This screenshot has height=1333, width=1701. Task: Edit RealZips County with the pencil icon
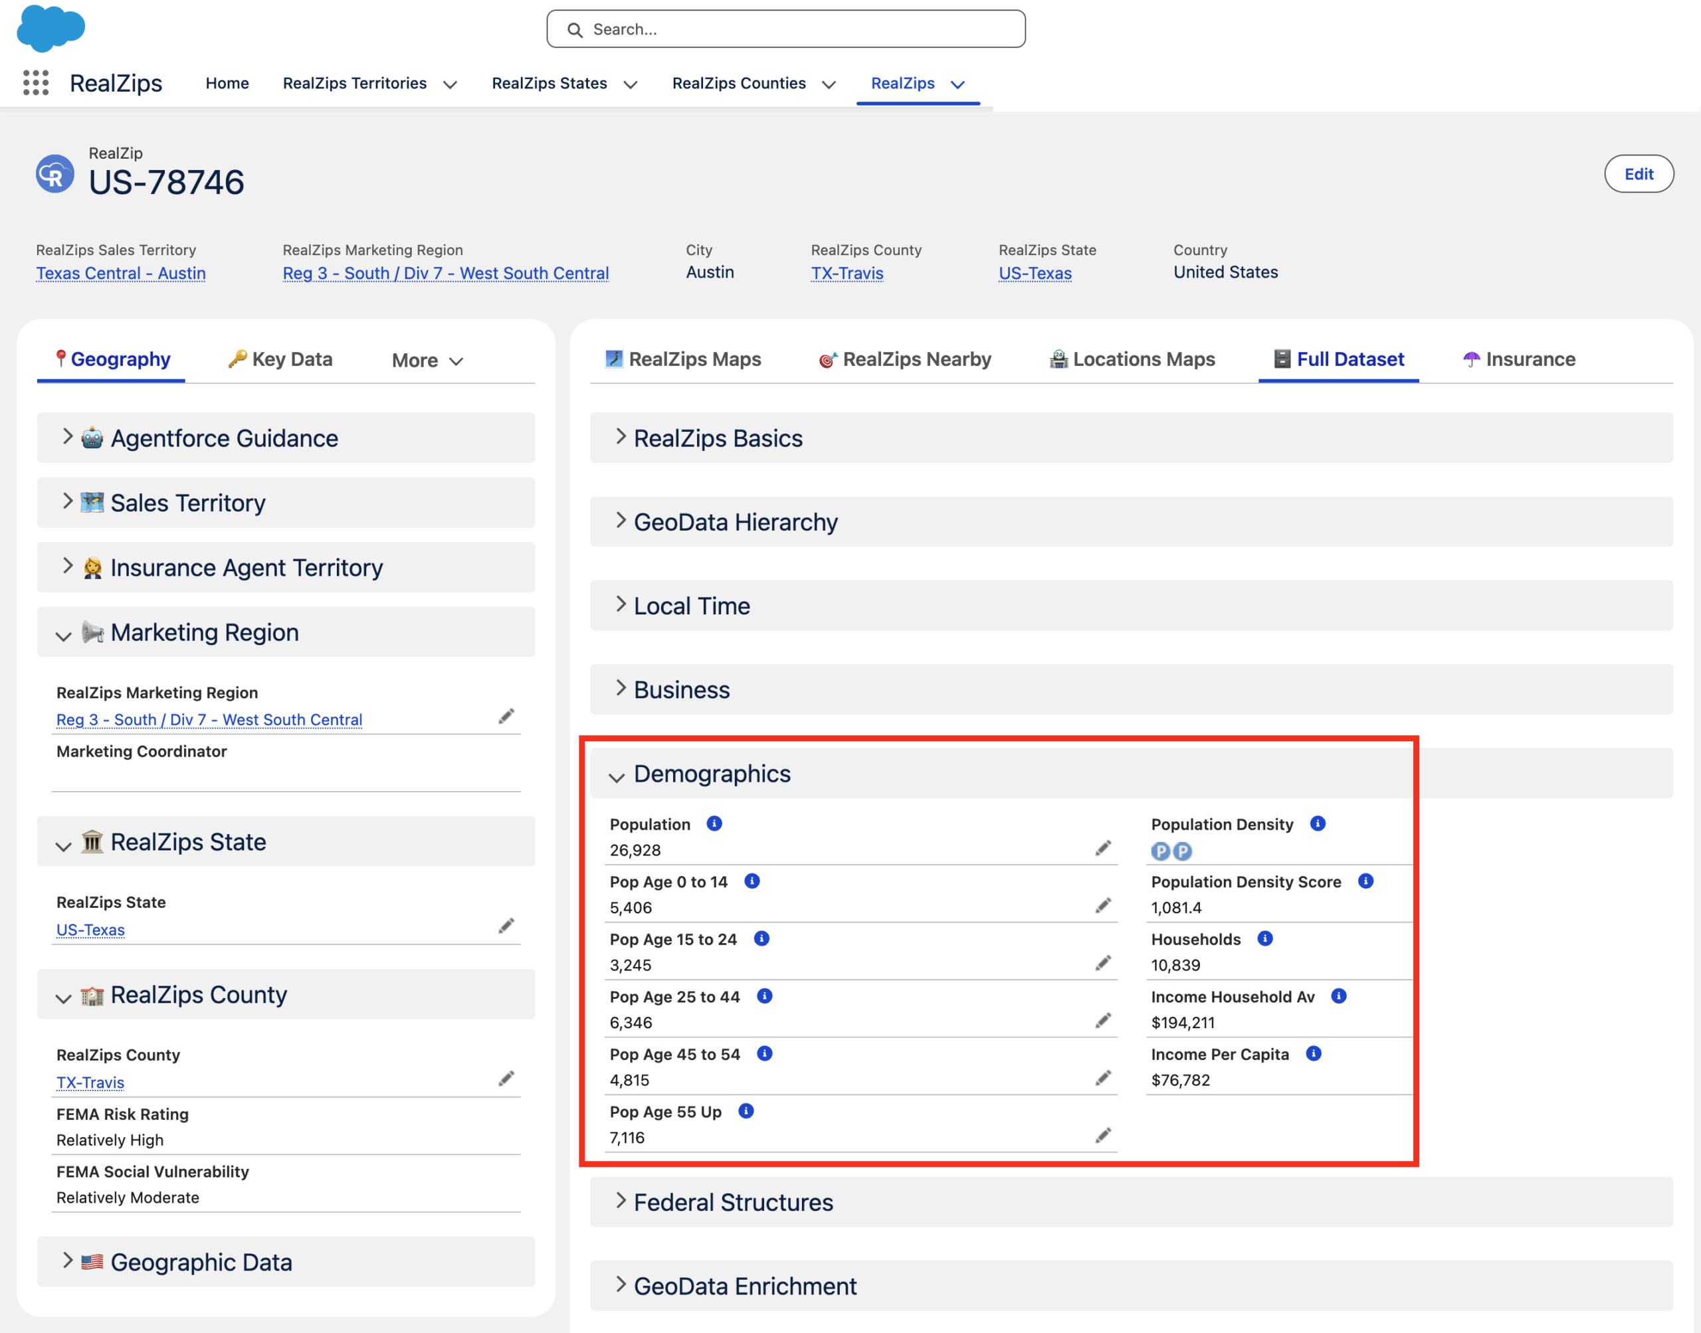[506, 1079]
